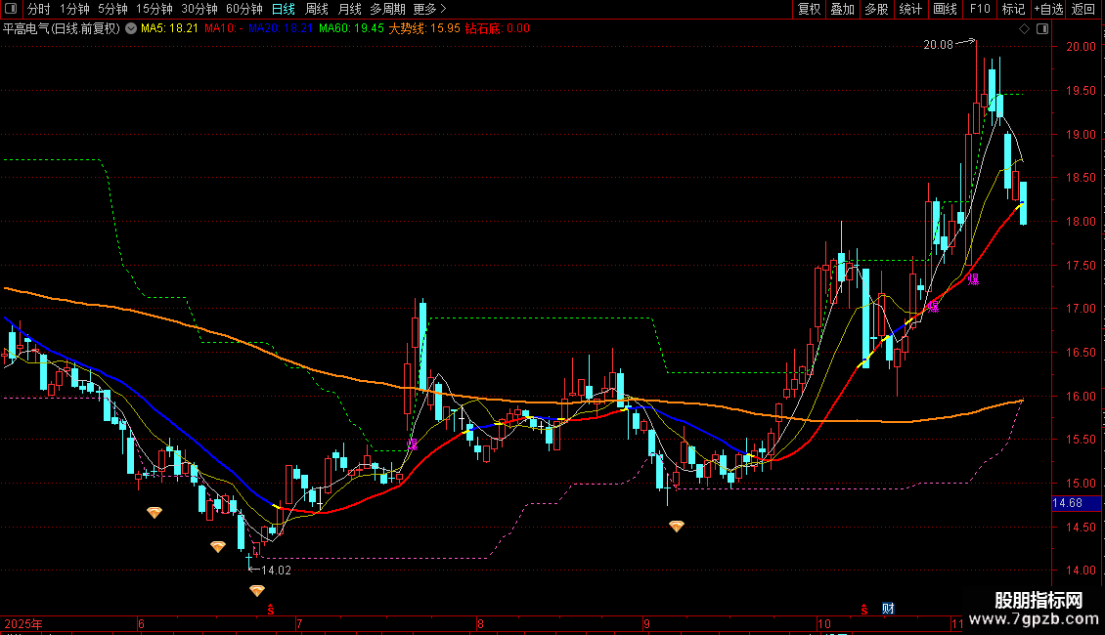Click the red S marker before month 7
The image size is (1105, 635).
[271, 609]
